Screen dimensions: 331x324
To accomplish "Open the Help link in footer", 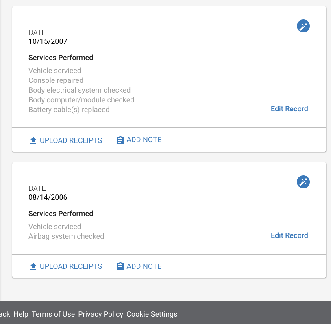I will (x=21, y=314).
